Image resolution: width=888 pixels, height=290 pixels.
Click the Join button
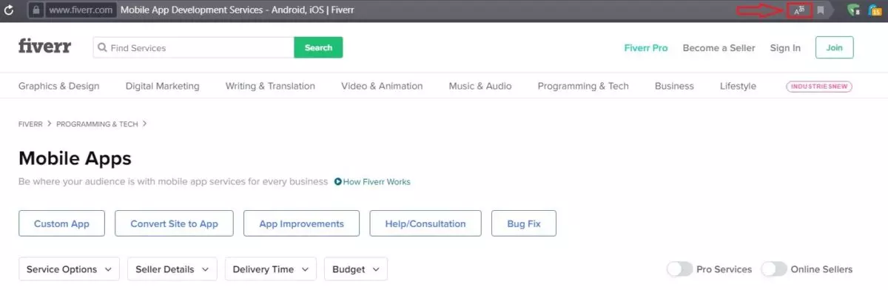click(x=834, y=47)
